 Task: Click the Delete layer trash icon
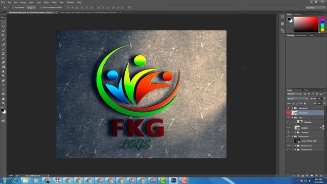click(321, 176)
